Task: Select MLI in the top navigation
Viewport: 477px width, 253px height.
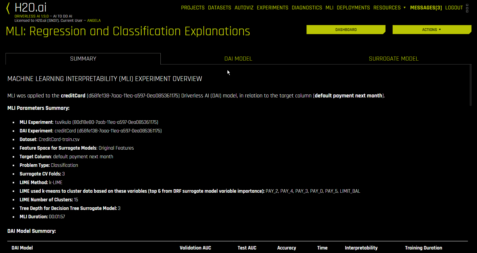Action: click(x=329, y=8)
